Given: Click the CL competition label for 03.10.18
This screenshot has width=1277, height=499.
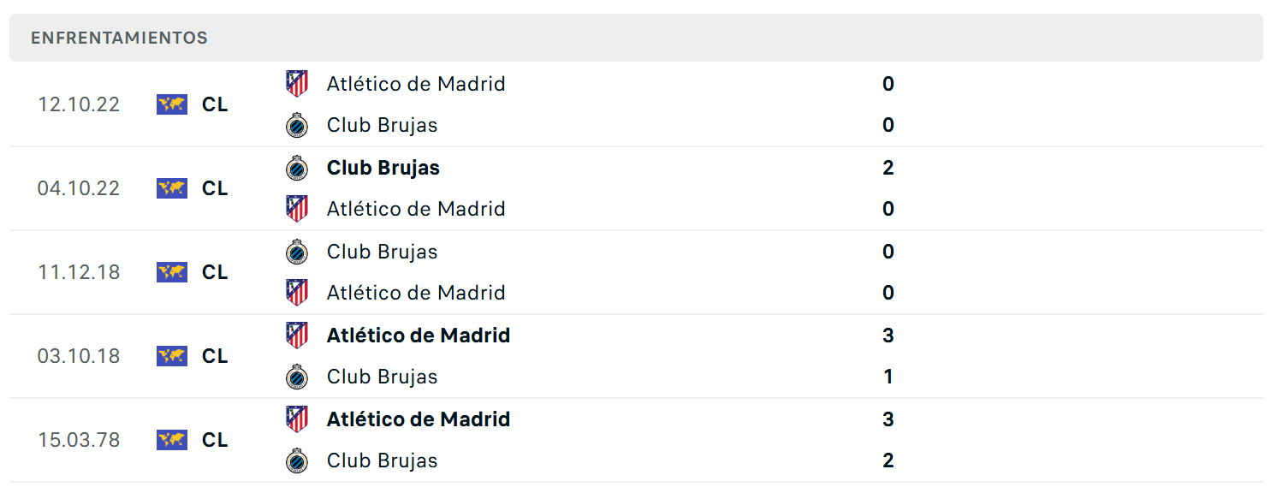Looking at the screenshot, I should pyautogui.click(x=216, y=356).
